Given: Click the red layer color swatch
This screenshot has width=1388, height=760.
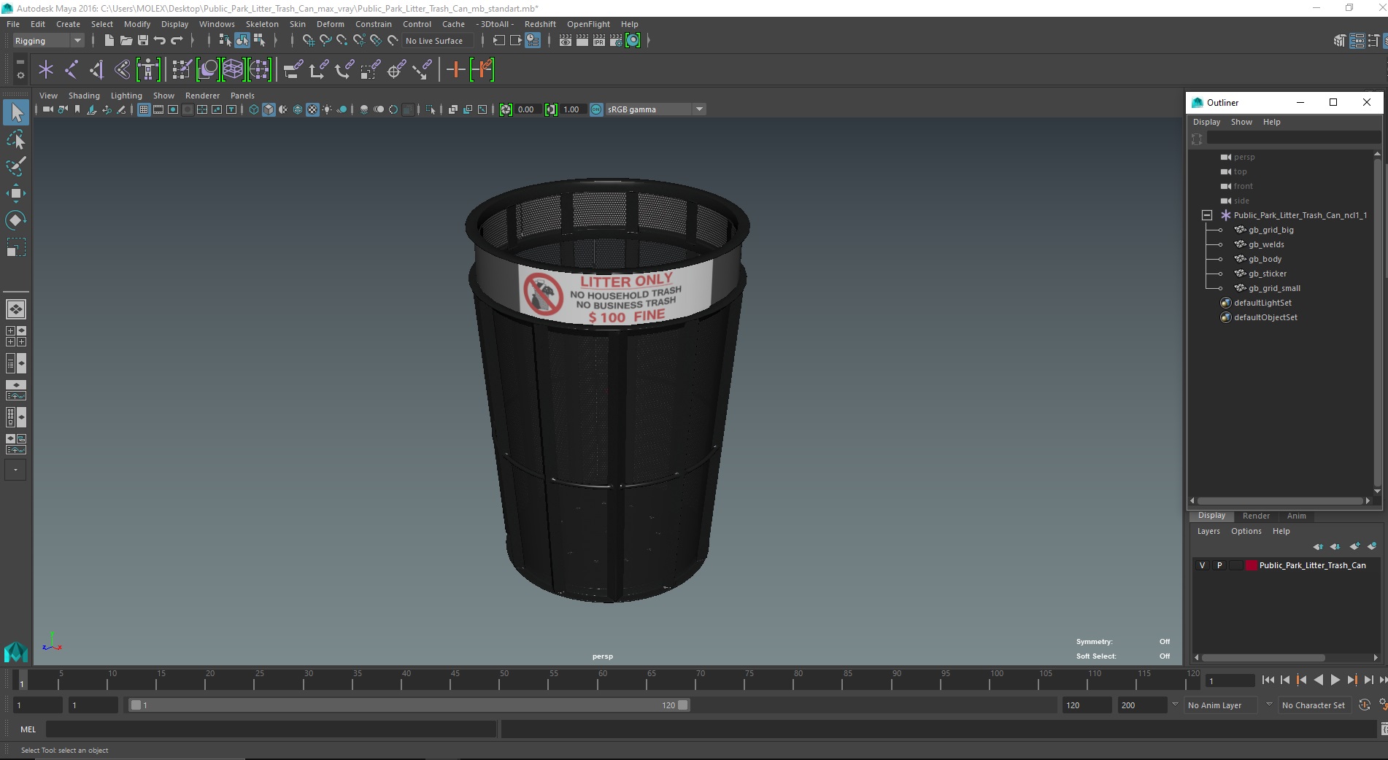Looking at the screenshot, I should (x=1252, y=565).
